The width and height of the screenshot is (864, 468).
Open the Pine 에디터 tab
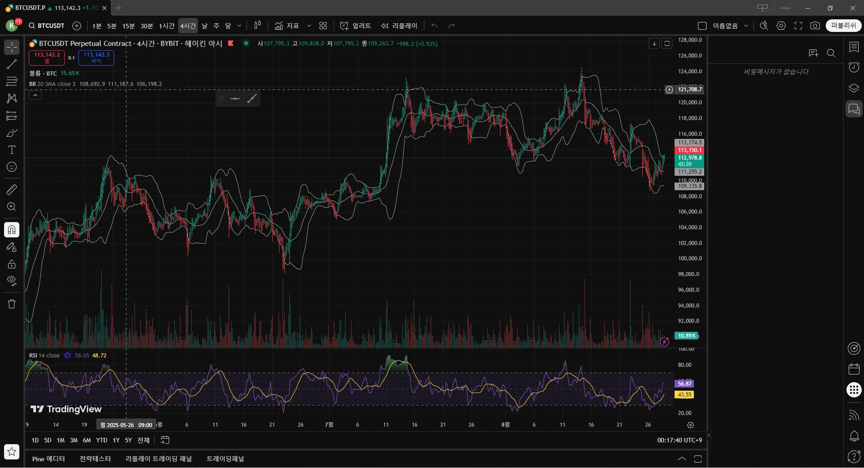[49, 459]
